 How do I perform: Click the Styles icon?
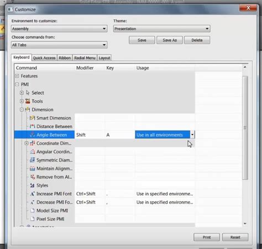33,185
